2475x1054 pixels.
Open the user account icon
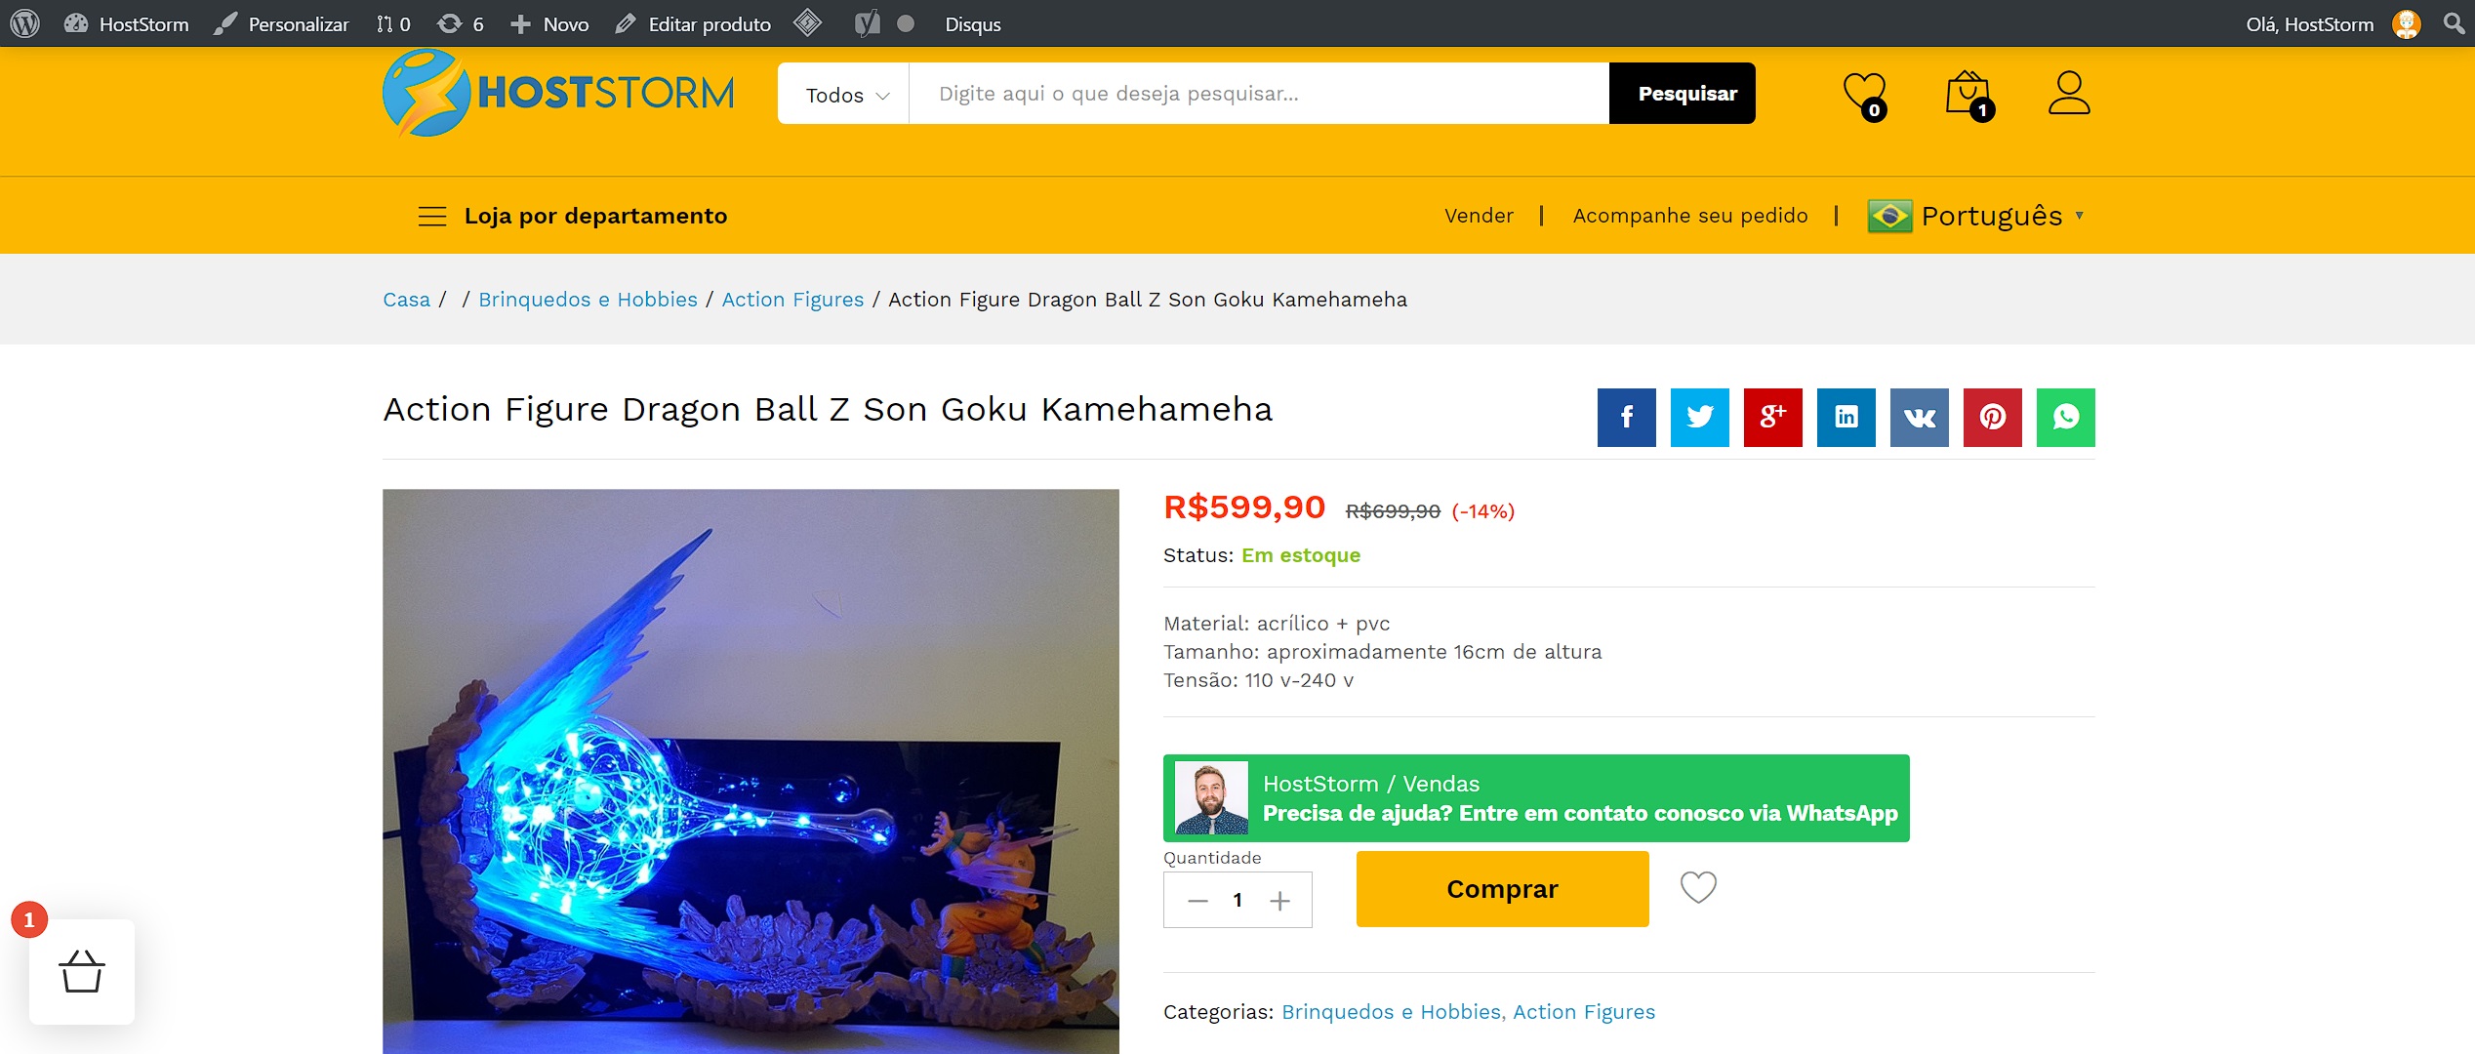(x=2068, y=93)
